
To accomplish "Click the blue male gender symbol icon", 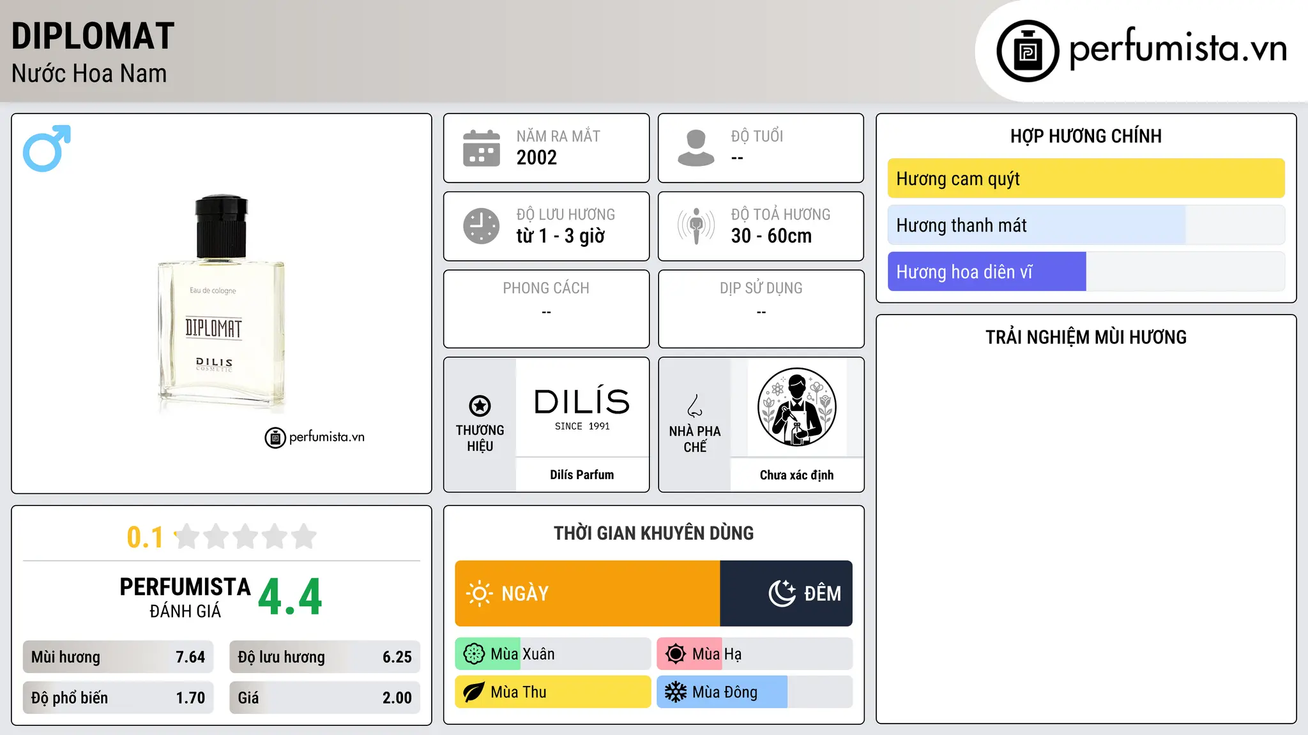I will point(47,148).
